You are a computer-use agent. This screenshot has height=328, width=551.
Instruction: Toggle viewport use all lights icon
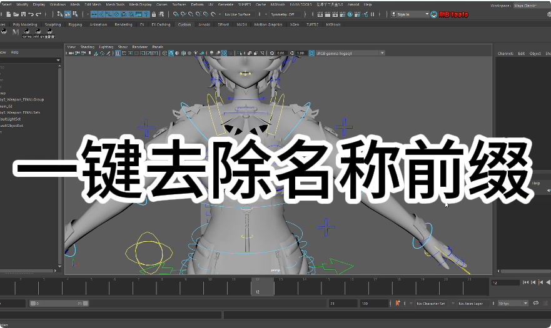196,53
